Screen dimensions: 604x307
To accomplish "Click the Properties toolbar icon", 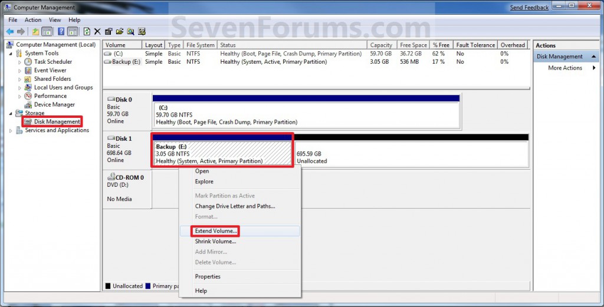I will coord(109,32).
